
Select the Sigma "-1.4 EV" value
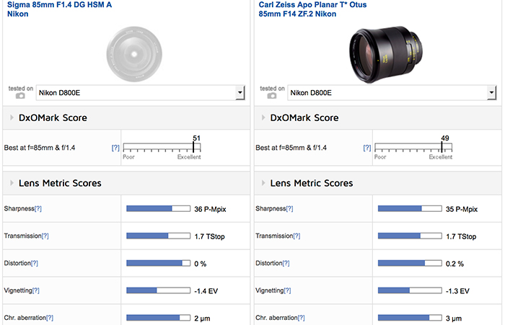(x=206, y=291)
